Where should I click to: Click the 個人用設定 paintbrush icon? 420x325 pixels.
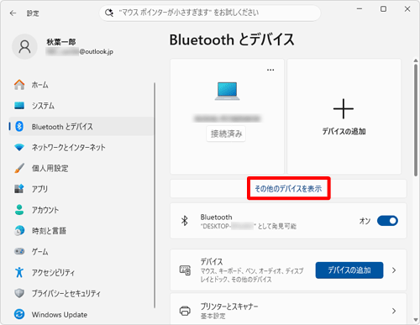[19, 168]
